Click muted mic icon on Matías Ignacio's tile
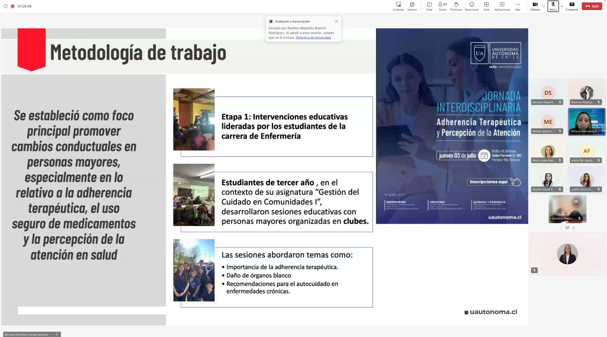Image resolution: width=607 pixels, height=337 pixels. tap(560, 131)
